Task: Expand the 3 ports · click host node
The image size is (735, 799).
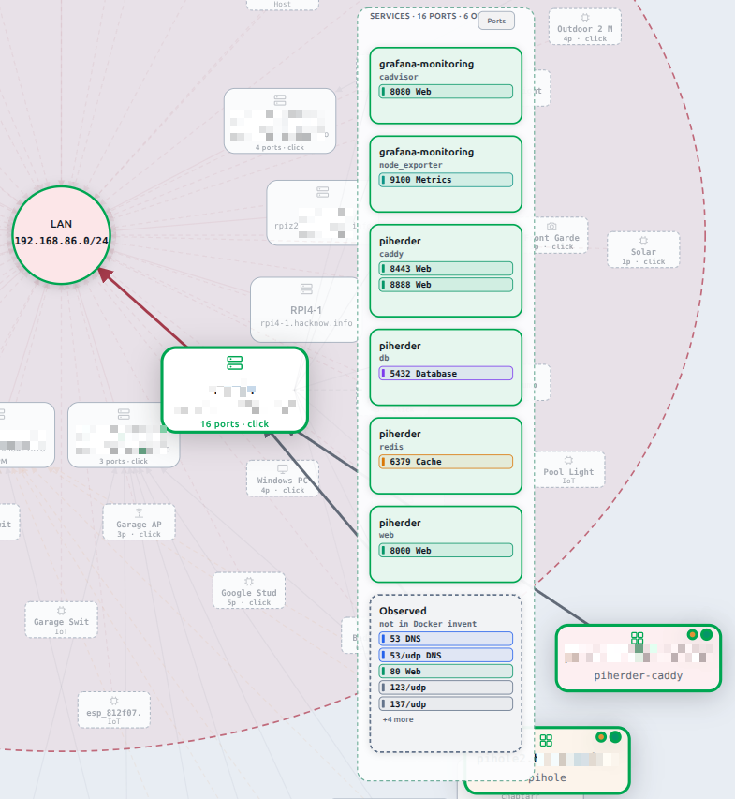Action: point(124,461)
